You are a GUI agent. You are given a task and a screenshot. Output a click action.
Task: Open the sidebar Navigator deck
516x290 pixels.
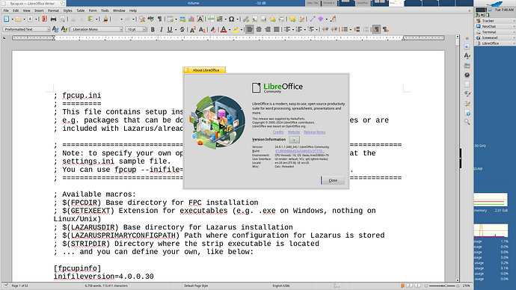coord(467,75)
